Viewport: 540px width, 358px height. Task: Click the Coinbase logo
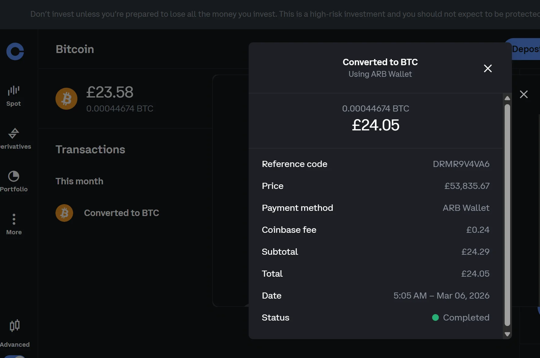tap(15, 51)
